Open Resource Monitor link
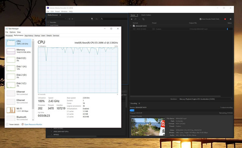Viewport: 242px width, 148px height. [x=32, y=125]
